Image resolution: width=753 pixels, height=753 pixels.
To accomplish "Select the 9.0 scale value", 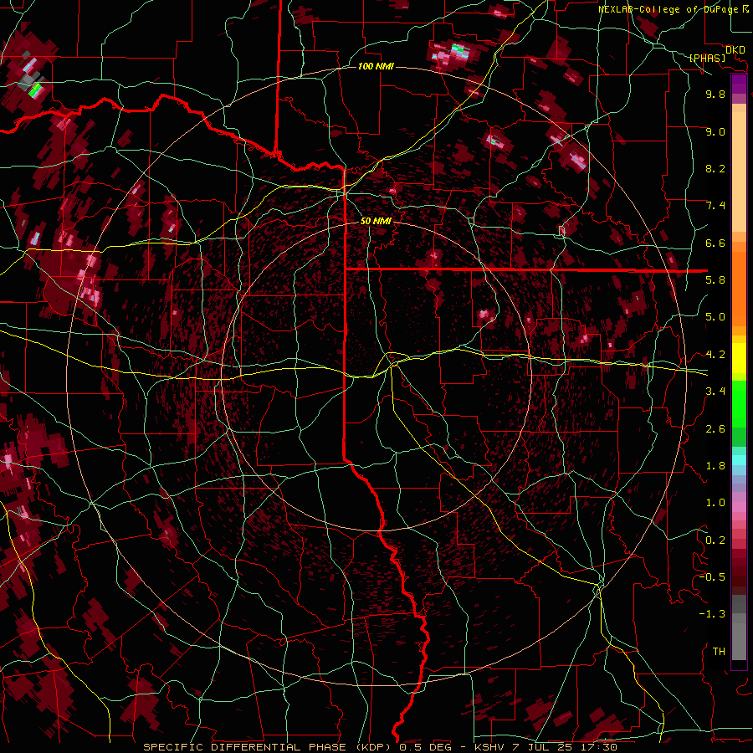I will click(715, 131).
